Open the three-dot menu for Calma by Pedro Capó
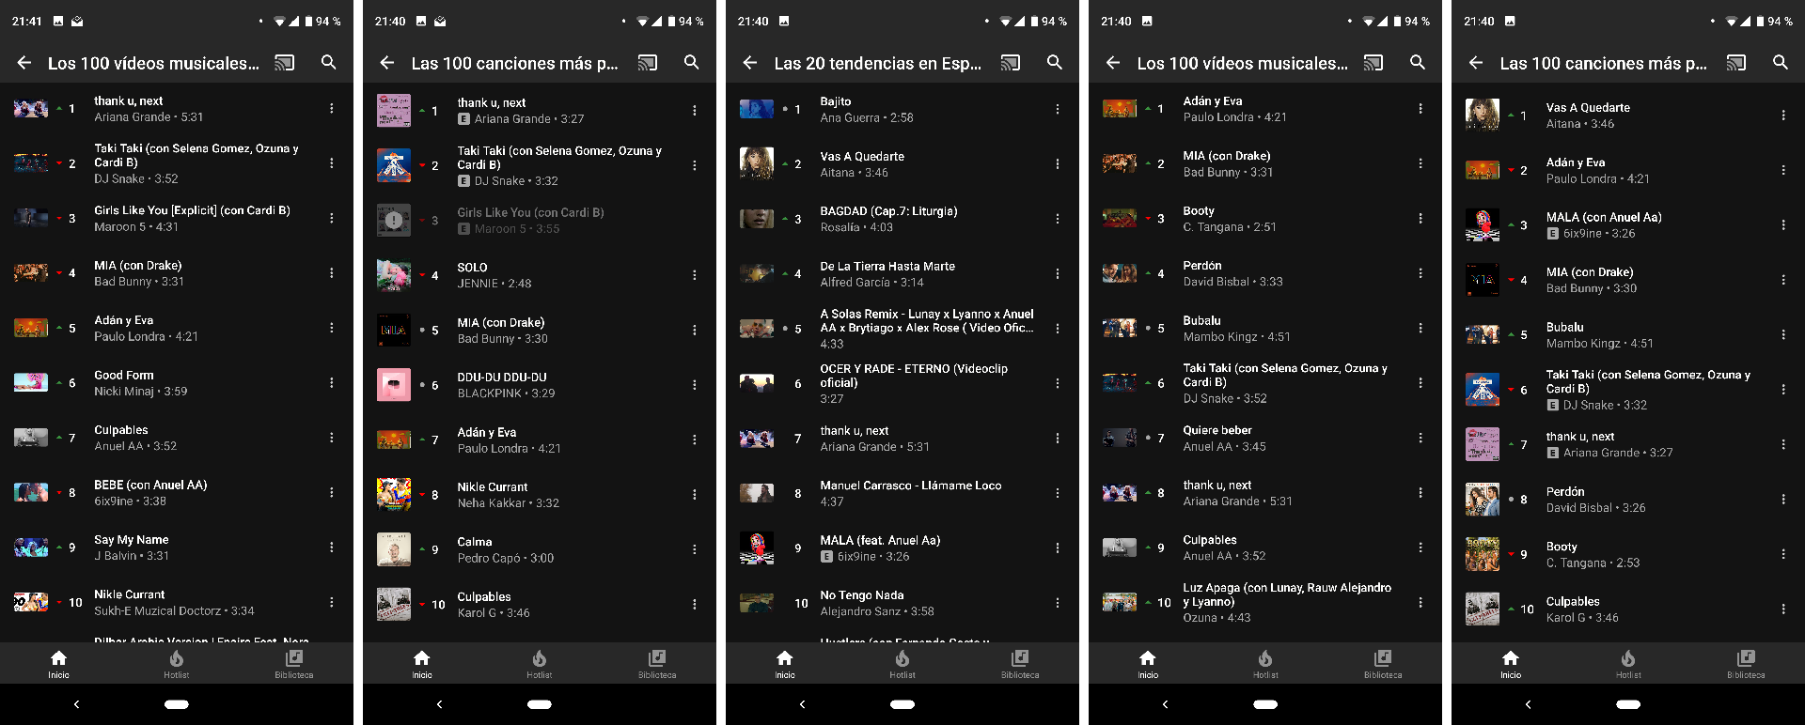The width and height of the screenshot is (1805, 725). 694,548
